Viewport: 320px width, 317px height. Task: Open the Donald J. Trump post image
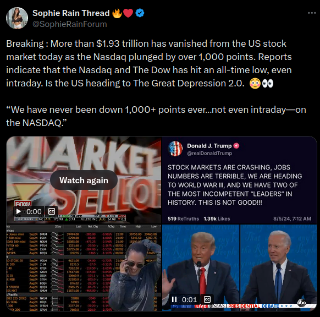tap(239, 180)
